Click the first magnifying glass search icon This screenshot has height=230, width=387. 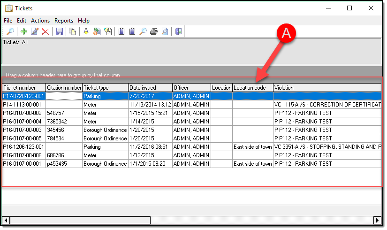pyautogui.click(x=10, y=32)
